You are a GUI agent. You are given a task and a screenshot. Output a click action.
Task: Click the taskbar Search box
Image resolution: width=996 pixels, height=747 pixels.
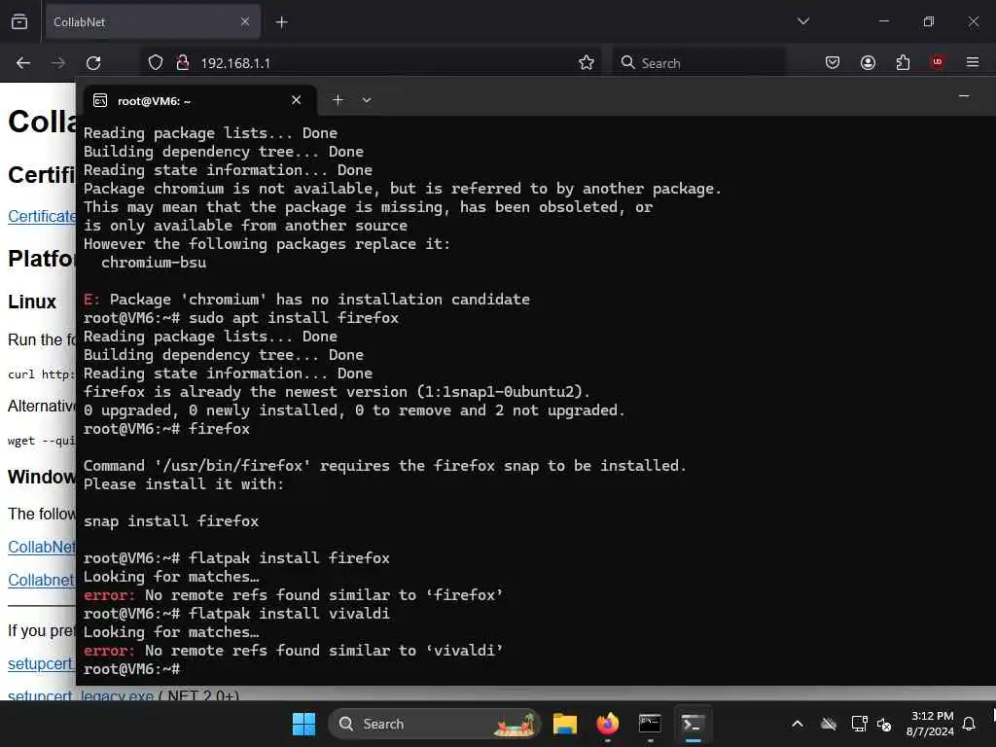coord(435,724)
